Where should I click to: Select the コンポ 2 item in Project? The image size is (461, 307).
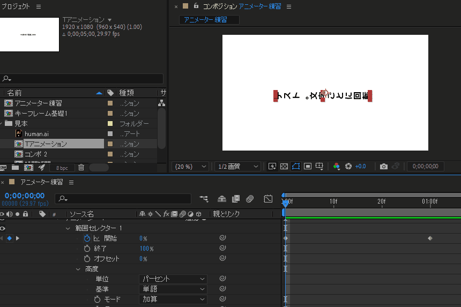(35, 154)
